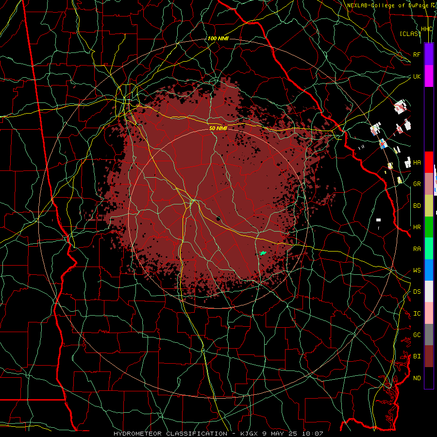Click the small black hole in the radar echo
The height and width of the screenshot is (437, 437).
218,218
